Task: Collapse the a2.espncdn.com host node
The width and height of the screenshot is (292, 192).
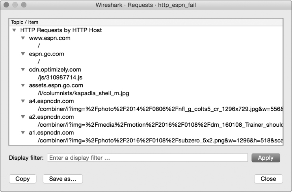Action: pos(23,117)
